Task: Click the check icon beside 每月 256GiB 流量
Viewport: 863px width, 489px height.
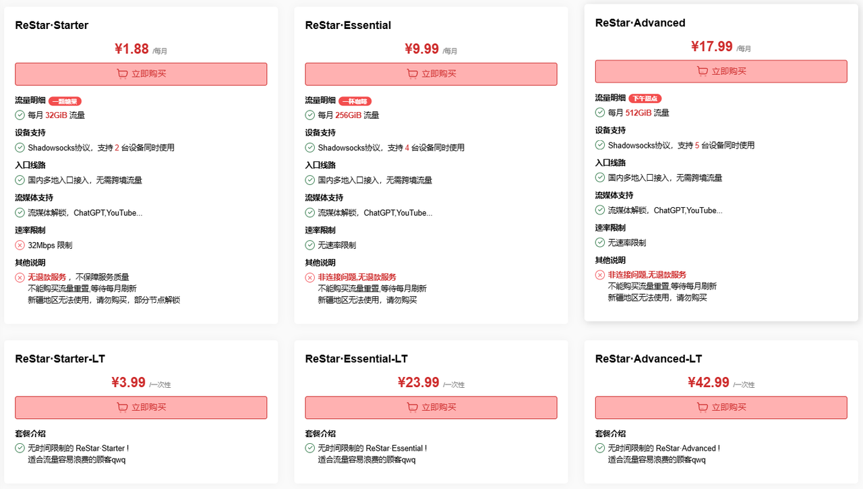Action: point(310,115)
